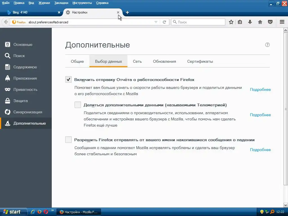Open the Сертификаты tab
288x216 pixels.
click(200, 61)
